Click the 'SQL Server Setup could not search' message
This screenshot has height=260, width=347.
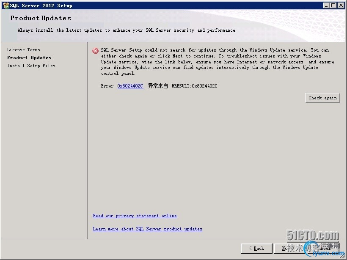(x=218, y=62)
